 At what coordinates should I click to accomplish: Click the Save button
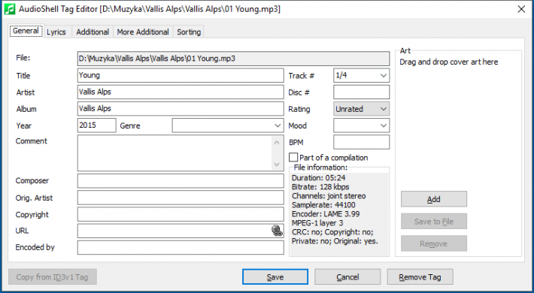(275, 277)
